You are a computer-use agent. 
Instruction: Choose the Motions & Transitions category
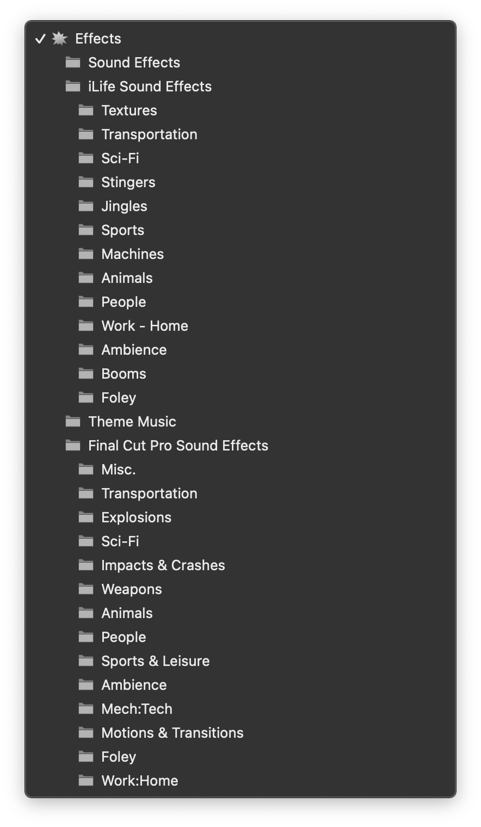click(x=240, y=733)
